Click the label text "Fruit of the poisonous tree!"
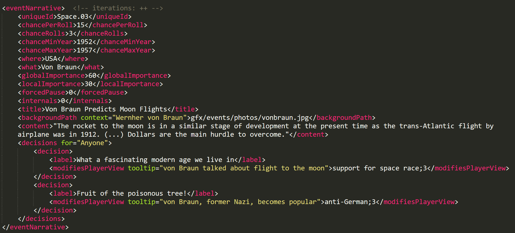The image size is (515, 233). click(132, 193)
